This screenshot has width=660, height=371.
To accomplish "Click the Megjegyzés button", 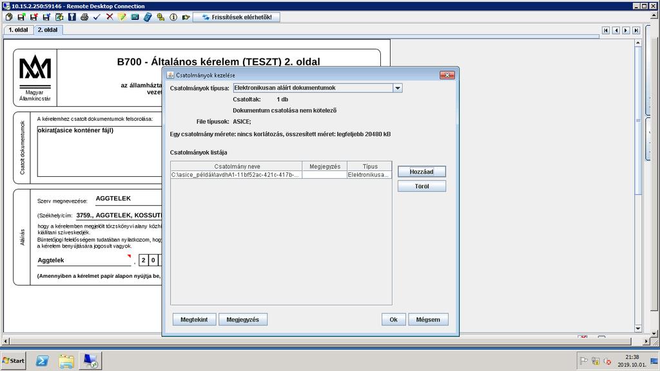I will click(243, 320).
